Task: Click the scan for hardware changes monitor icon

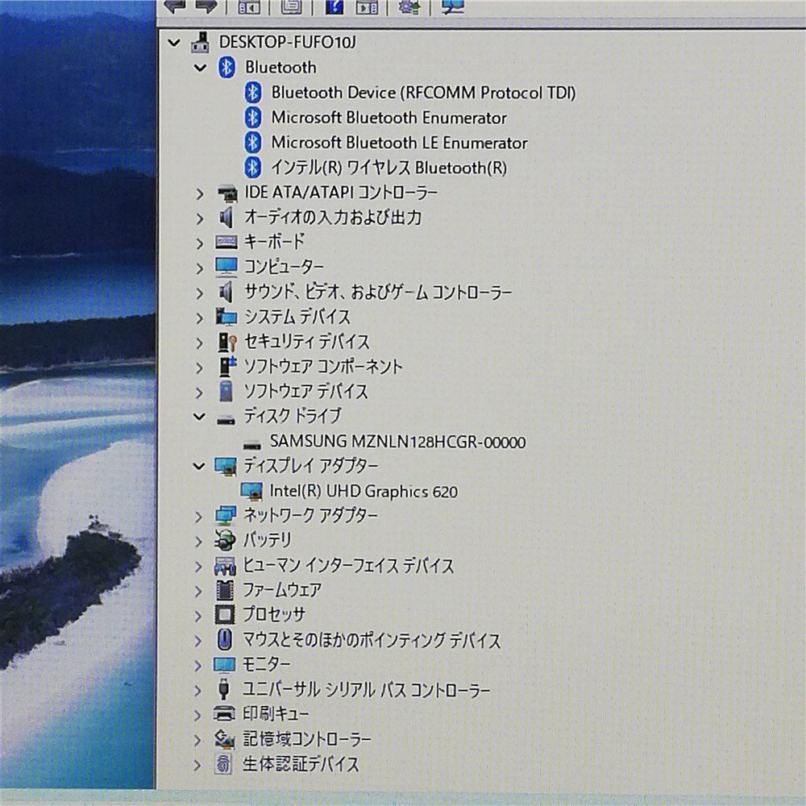Action: (x=453, y=6)
